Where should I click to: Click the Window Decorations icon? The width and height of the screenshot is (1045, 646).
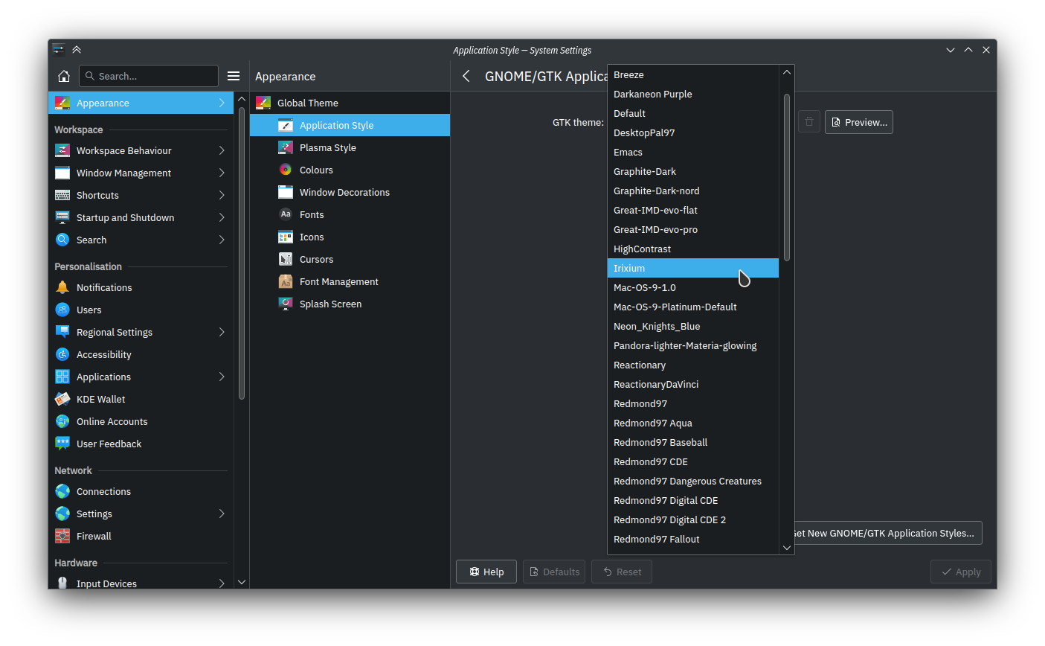click(286, 192)
